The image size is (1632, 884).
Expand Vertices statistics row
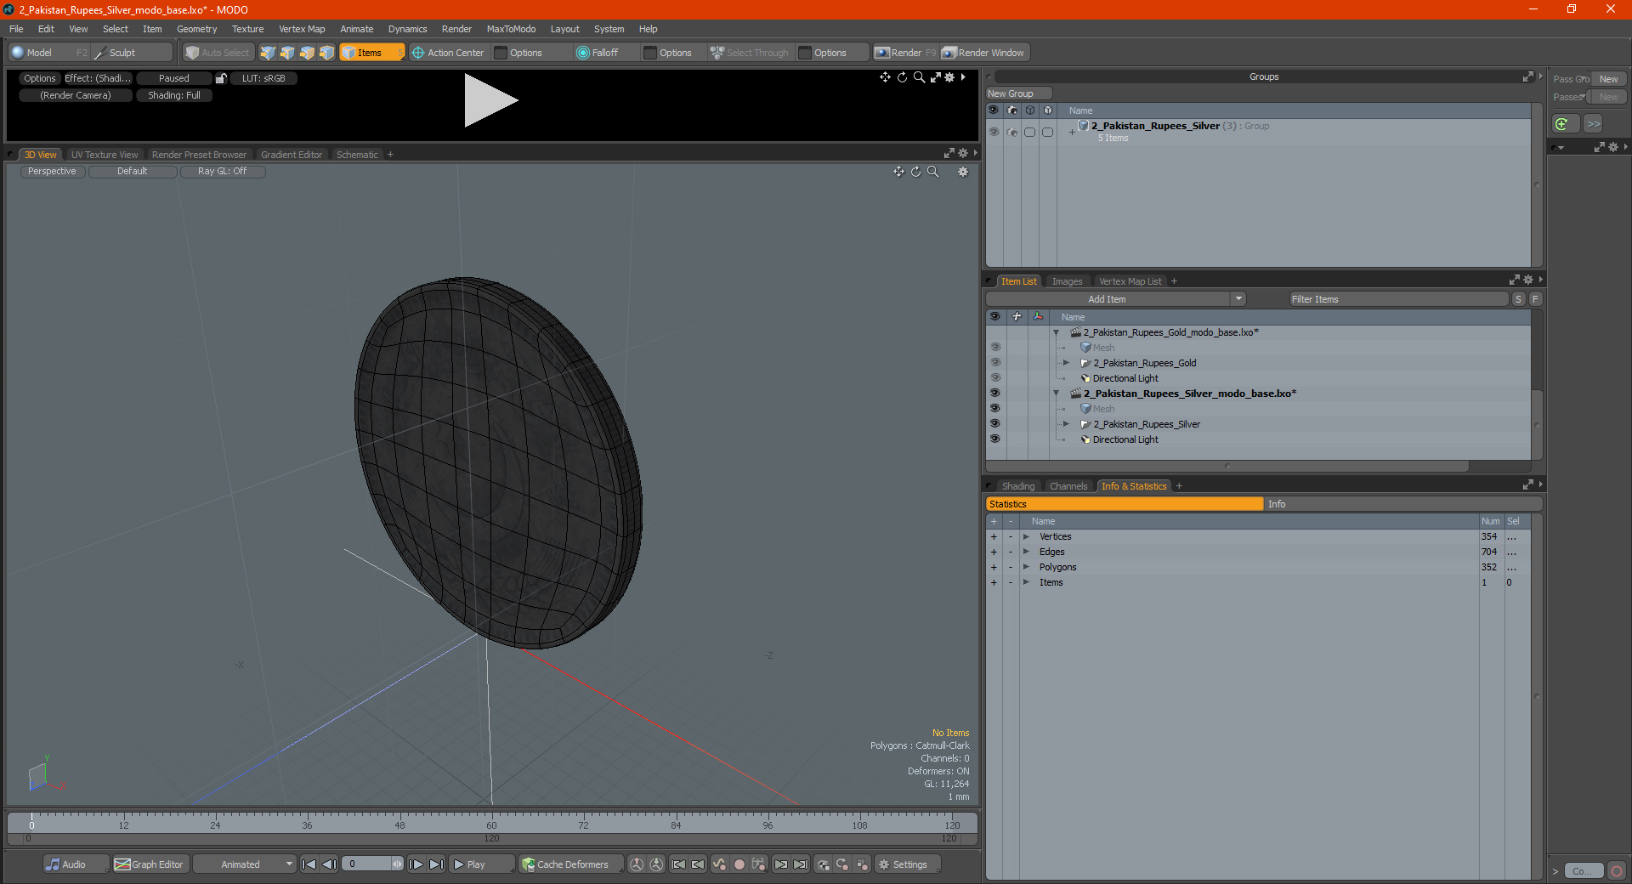1027,536
